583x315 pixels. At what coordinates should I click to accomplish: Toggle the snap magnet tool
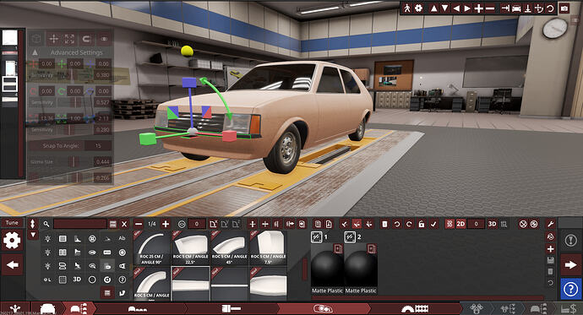(86, 39)
